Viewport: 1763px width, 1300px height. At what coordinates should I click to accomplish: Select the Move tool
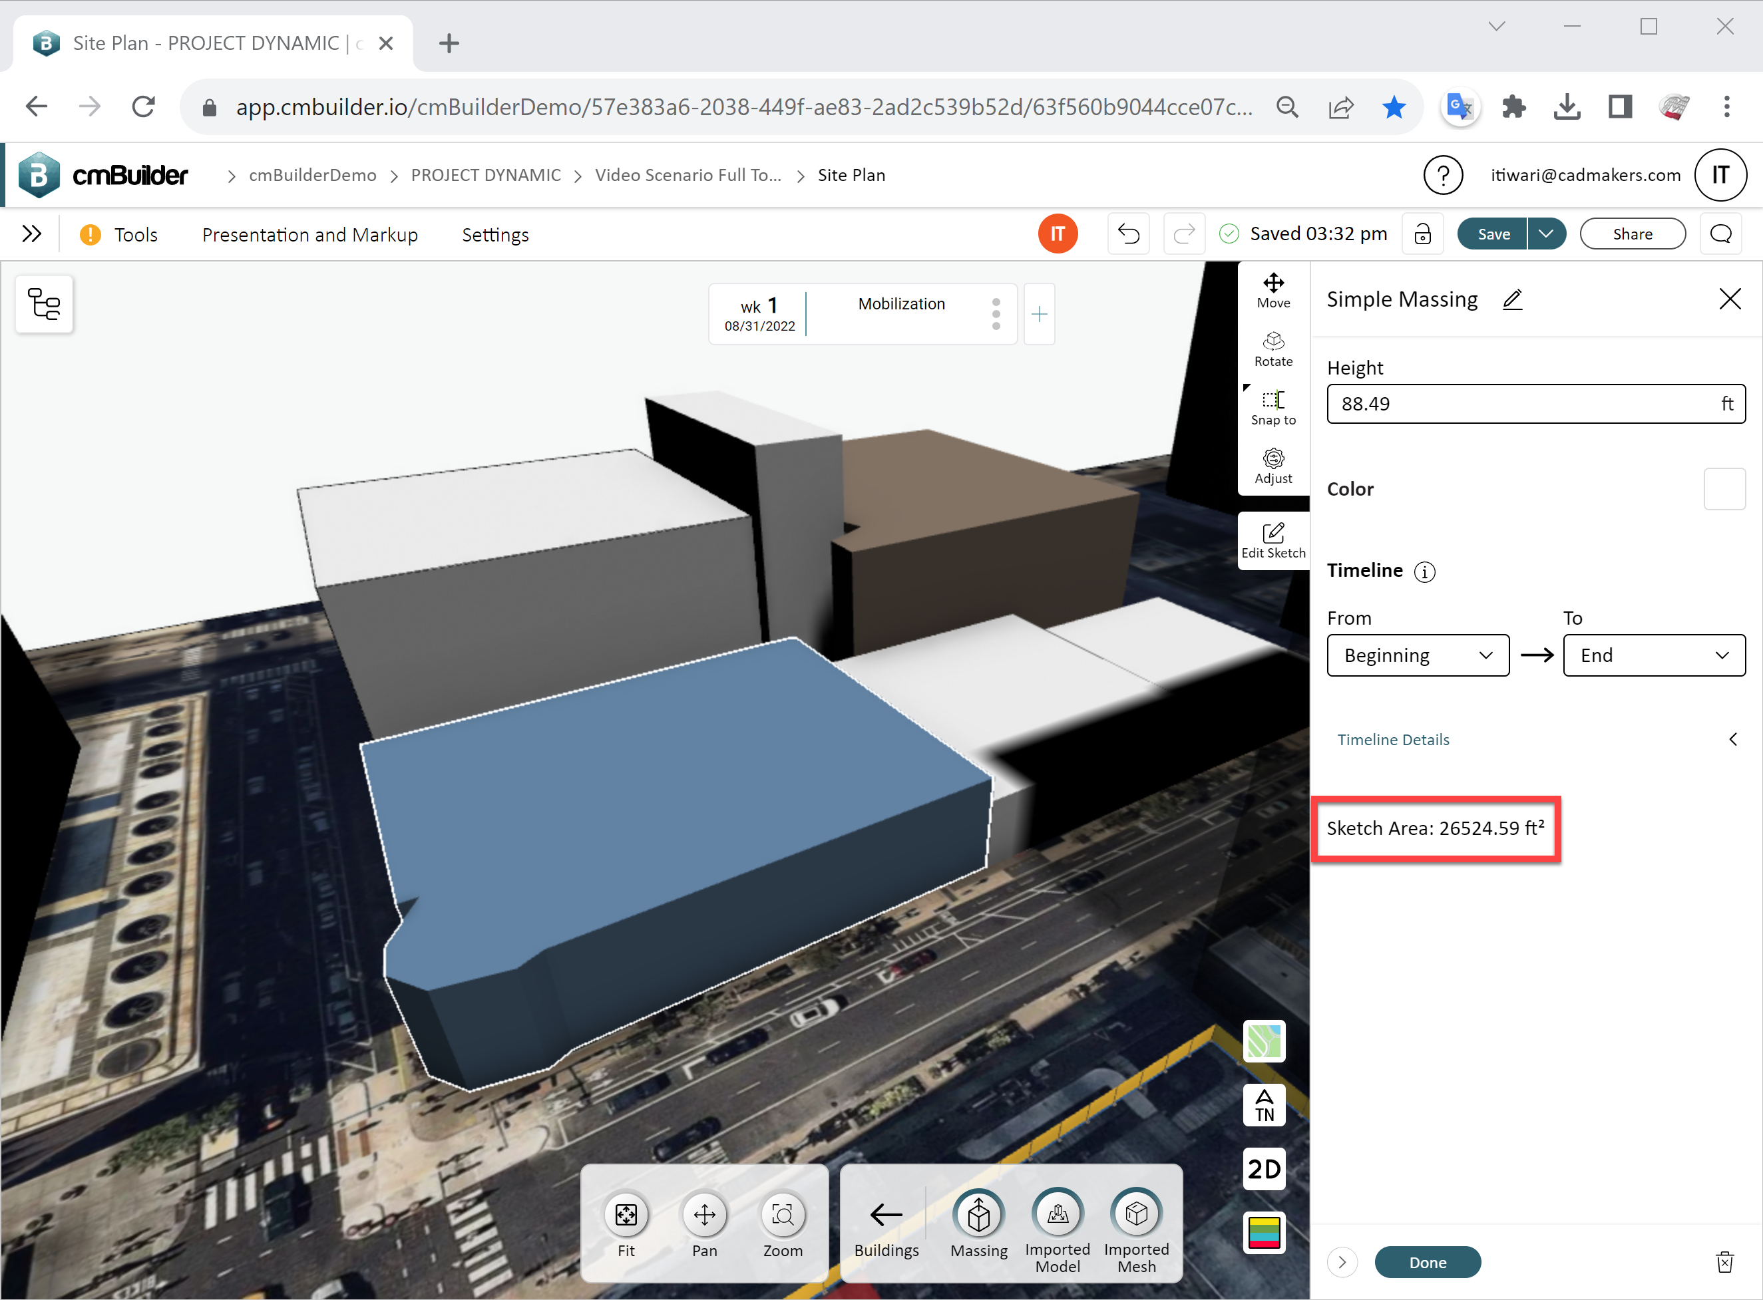click(x=1273, y=290)
